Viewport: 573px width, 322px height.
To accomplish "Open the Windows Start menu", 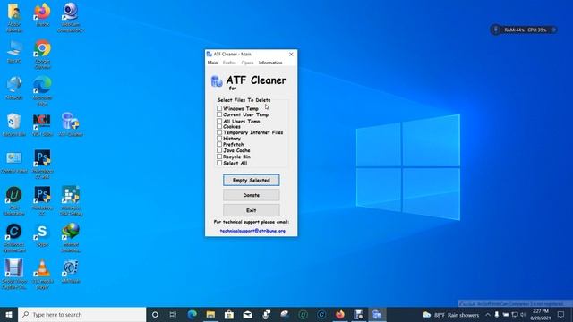I will coord(9,314).
